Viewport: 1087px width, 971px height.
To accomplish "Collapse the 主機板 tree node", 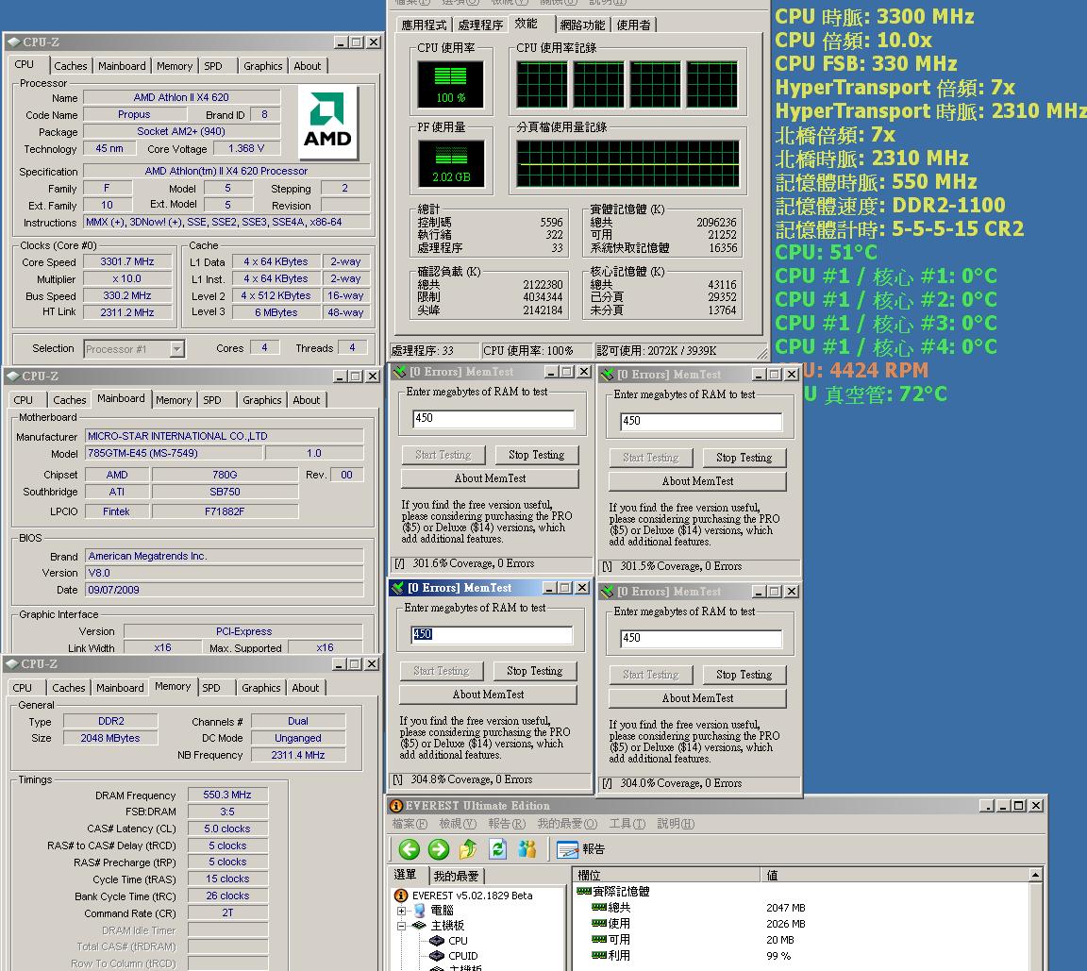I will tap(402, 926).
